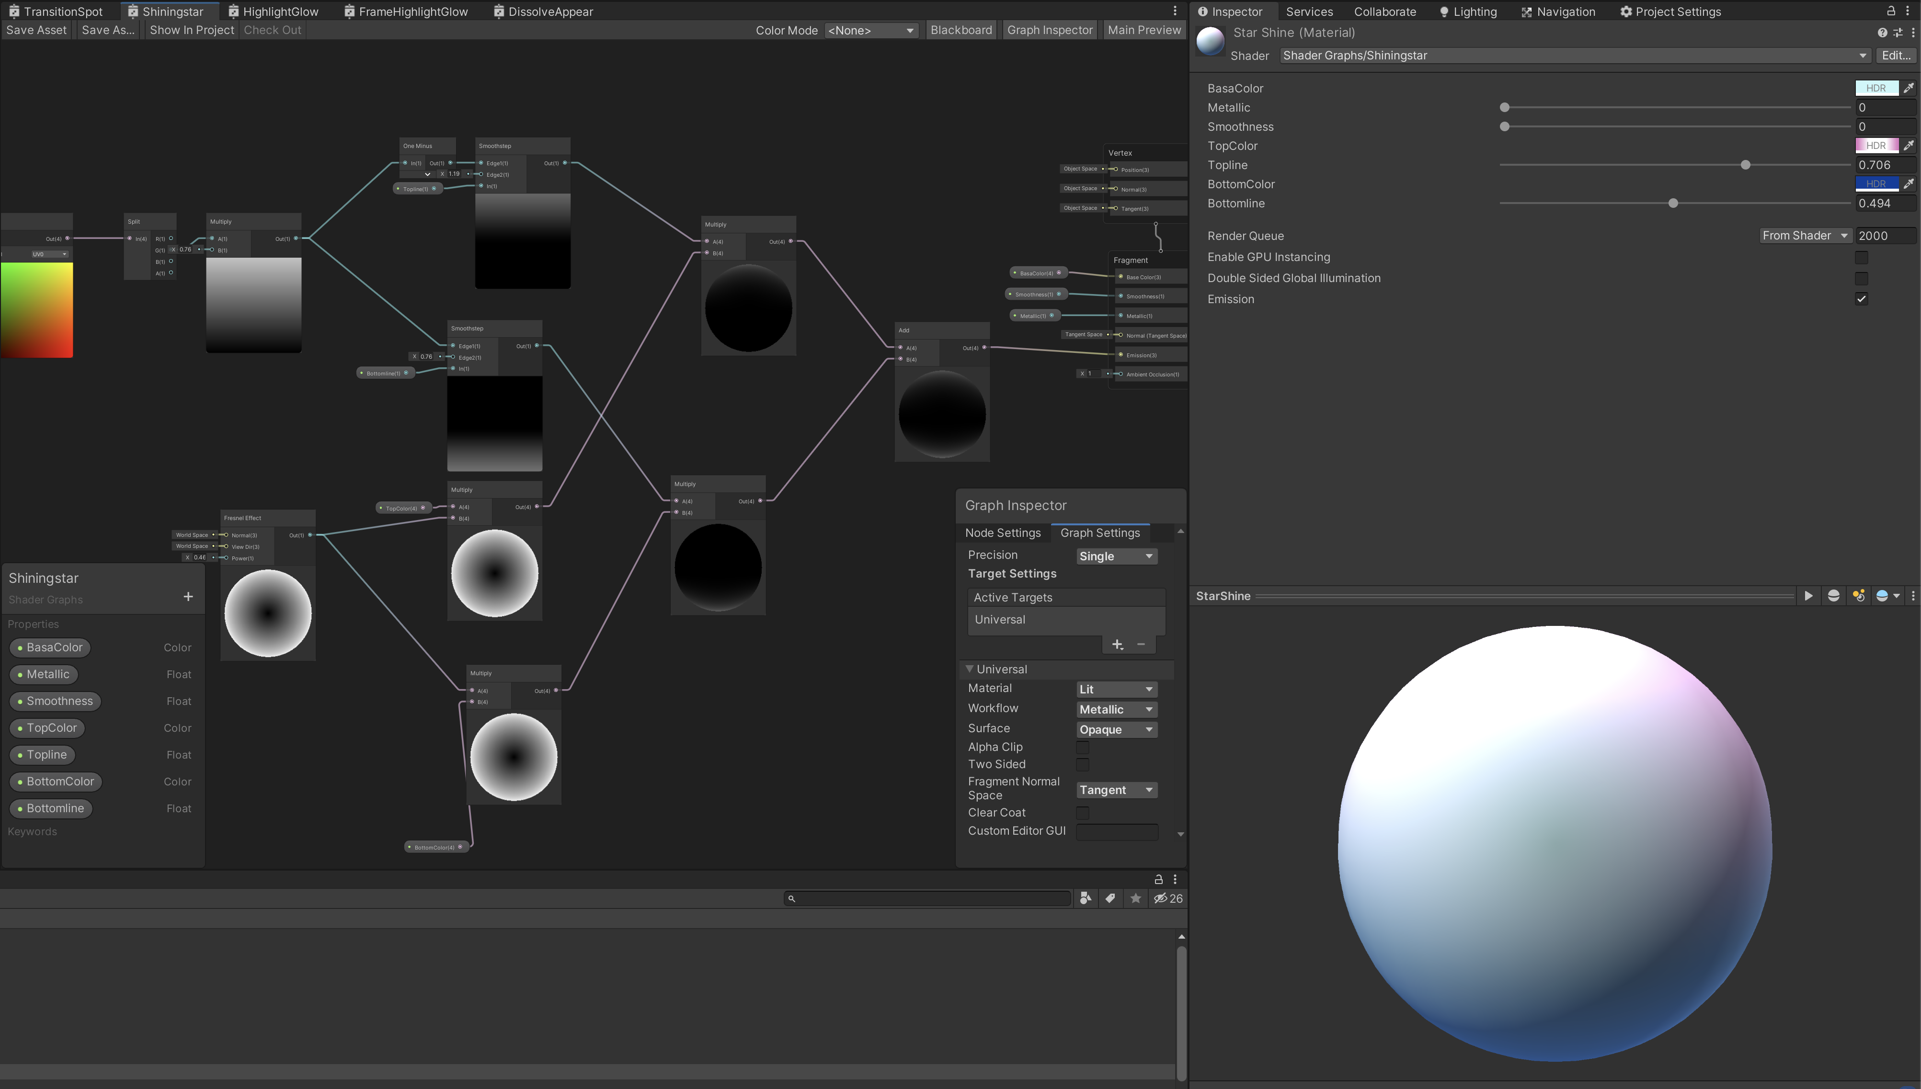Open the Node Settings tab
The width and height of the screenshot is (1921, 1089).
(1002, 533)
